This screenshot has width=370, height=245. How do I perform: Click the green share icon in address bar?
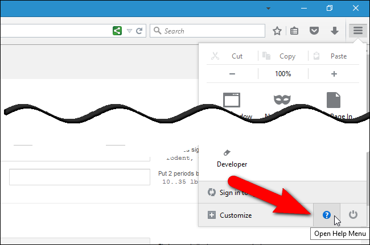pyautogui.click(x=117, y=31)
